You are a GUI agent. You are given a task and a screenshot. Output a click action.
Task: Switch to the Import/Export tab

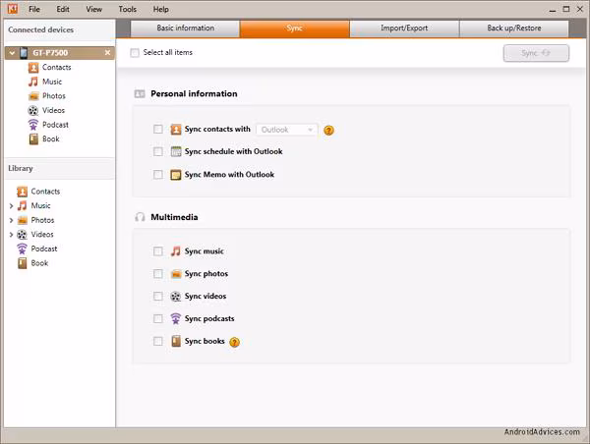(x=404, y=28)
